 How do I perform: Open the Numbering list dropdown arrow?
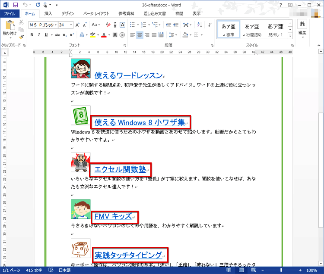point(149,25)
